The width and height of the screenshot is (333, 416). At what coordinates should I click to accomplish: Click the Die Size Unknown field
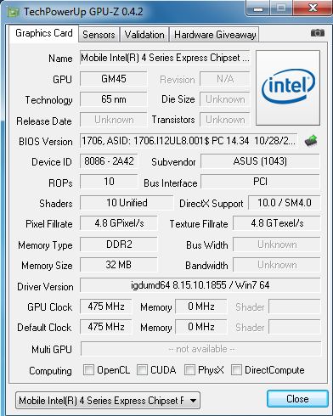[x=225, y=99]
